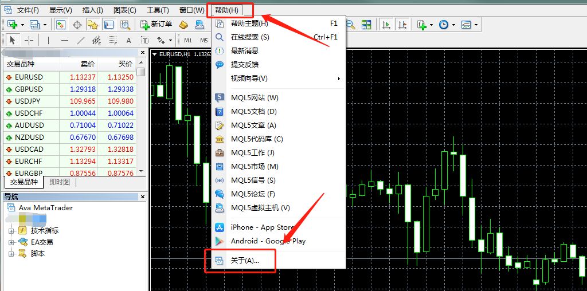Viewport: 587px width, 291px height.
Task: Click the 新订单 new order button
Action: point(156,25)
